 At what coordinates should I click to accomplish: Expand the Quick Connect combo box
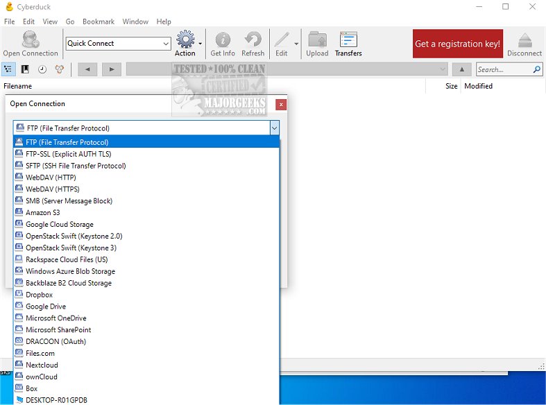[166, 44]
